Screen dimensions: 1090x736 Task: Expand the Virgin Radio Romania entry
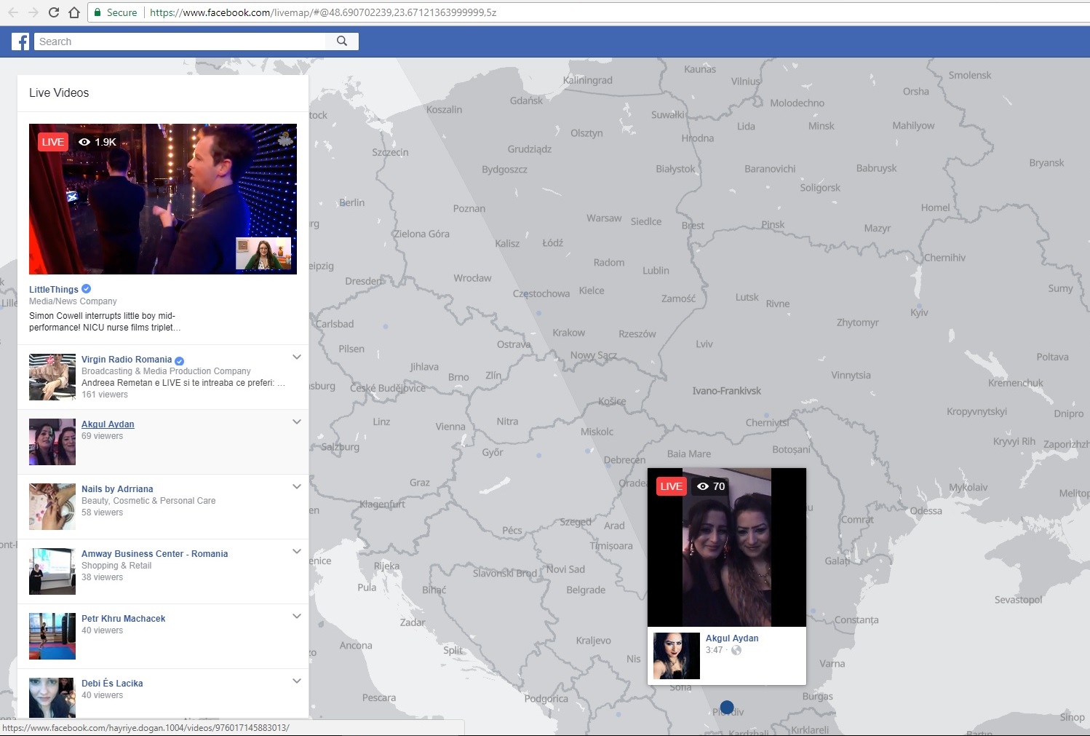(x=296, y=357)
